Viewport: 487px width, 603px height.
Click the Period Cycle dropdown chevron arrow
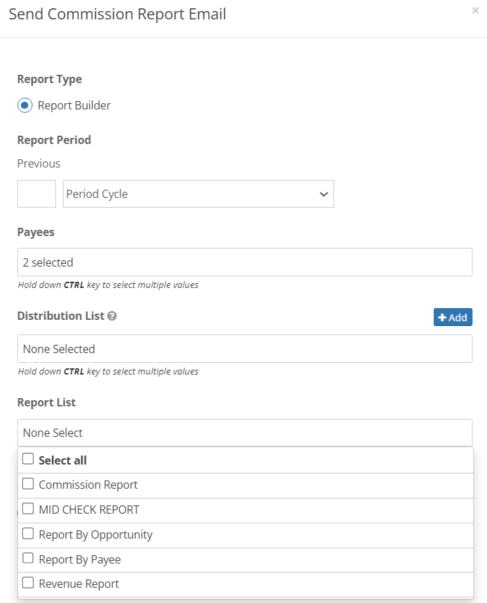324,195
